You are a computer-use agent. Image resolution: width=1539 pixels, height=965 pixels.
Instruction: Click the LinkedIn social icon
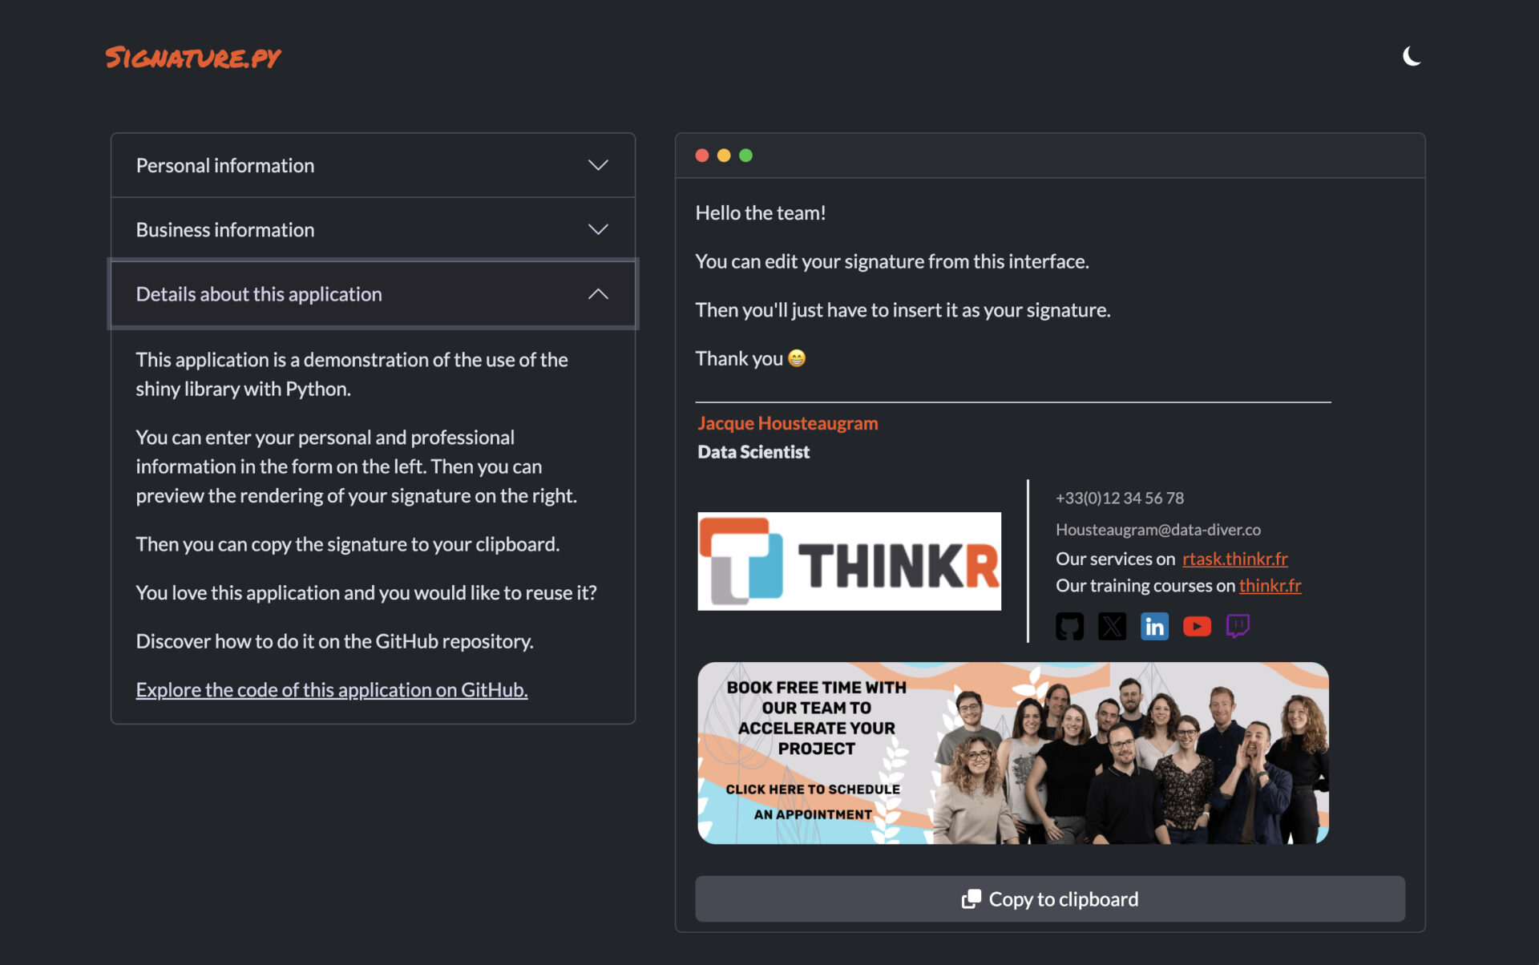pyautogui.click(x=1153, y=626)
